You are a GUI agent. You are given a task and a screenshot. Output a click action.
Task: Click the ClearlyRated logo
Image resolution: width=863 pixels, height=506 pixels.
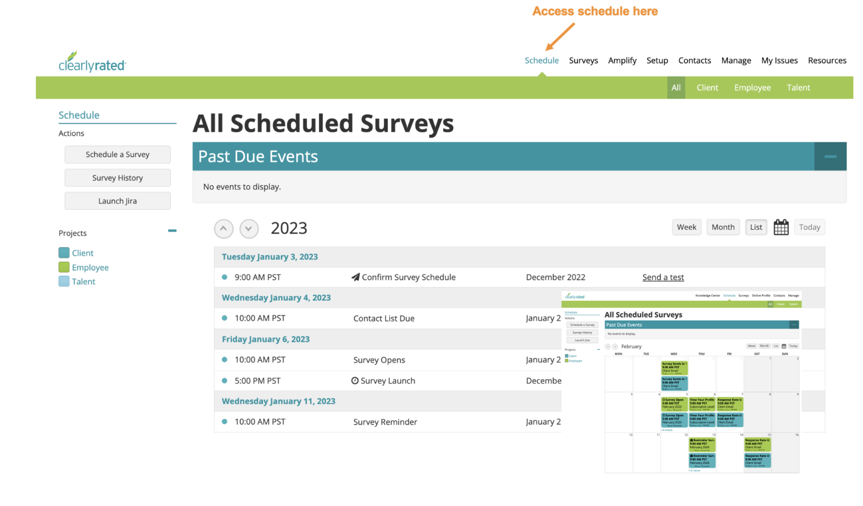[92, 62]
